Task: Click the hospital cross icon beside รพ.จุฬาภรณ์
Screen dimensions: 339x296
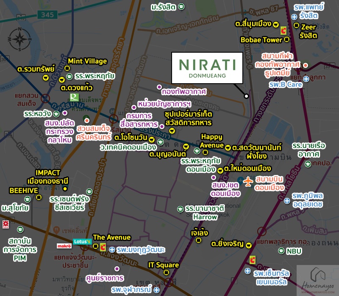Action: click(156, 290)
